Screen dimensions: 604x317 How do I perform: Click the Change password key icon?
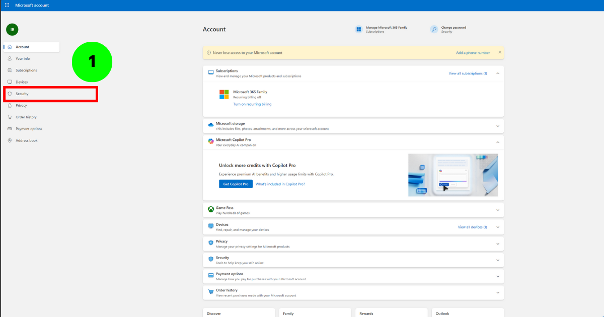(x=434, y=29)
